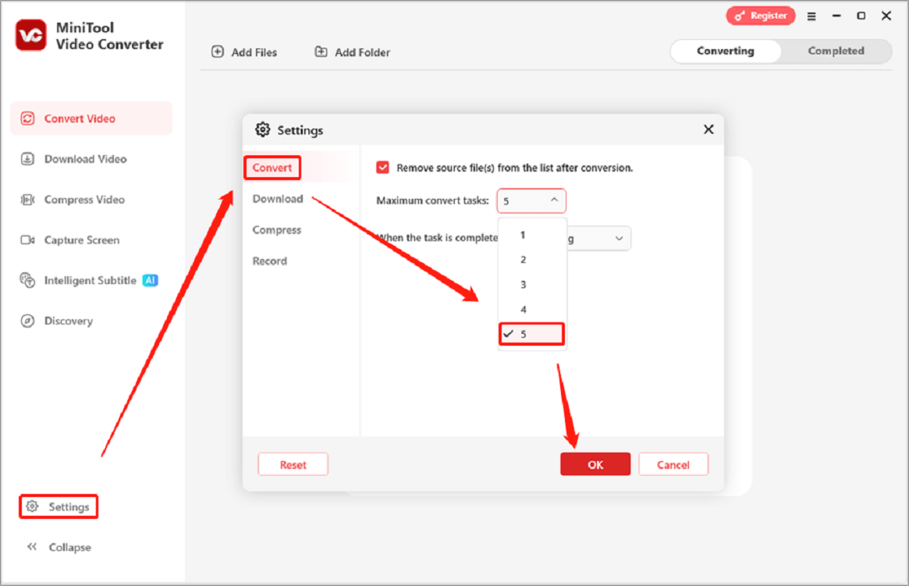Switch to the Compress settings tab
909x586 pixels.
pos(276,230)
